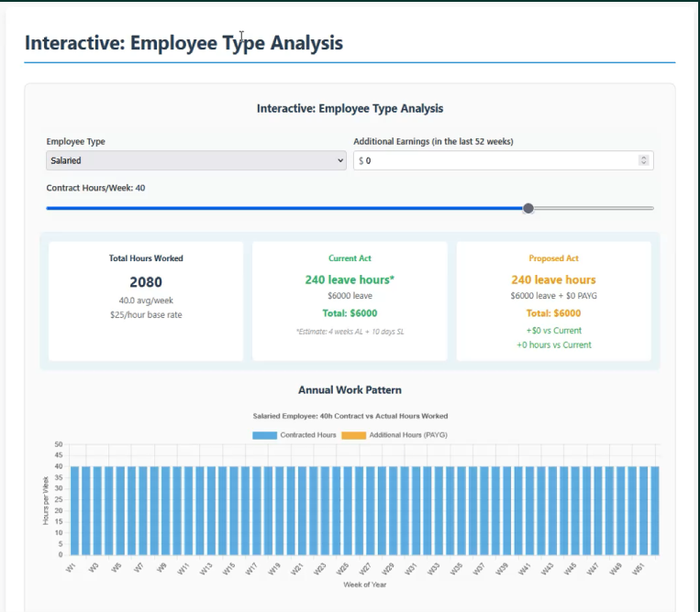Click the 'Current Act' card title
This screenshot has height=612, width=700.
point(350,258)
